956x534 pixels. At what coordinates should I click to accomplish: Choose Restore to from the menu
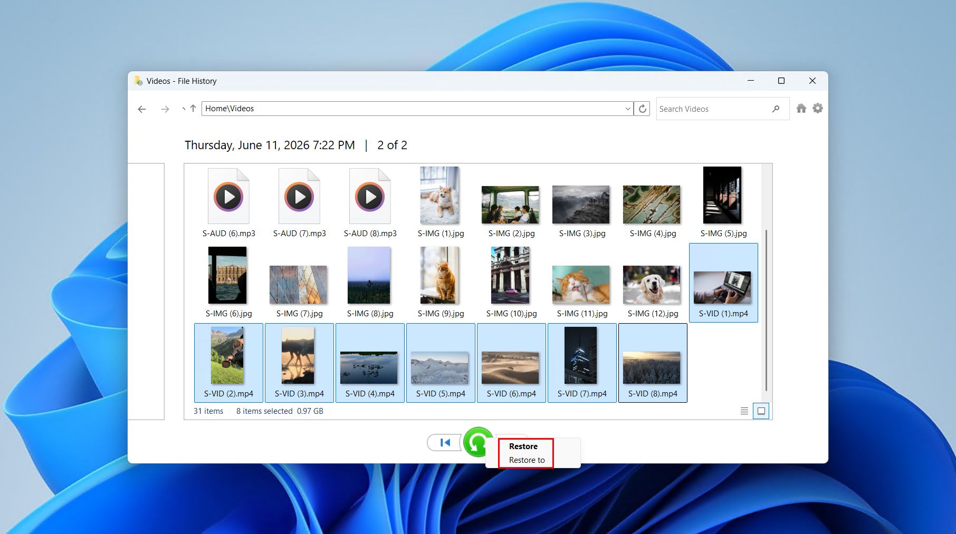click(x=527, y=460)
